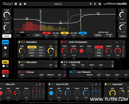
Task: Click the MID band back-arrow icon
Action: (7, 66)
